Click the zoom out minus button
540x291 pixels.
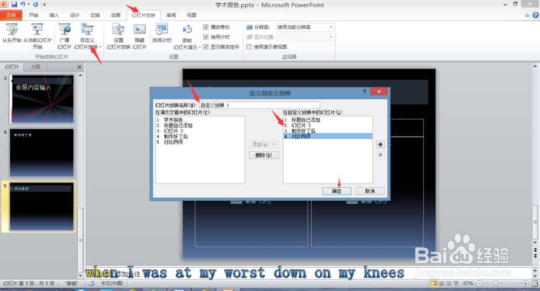point(480,283)
